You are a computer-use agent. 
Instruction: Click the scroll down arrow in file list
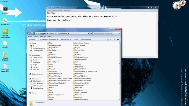[x=119, y=100]
